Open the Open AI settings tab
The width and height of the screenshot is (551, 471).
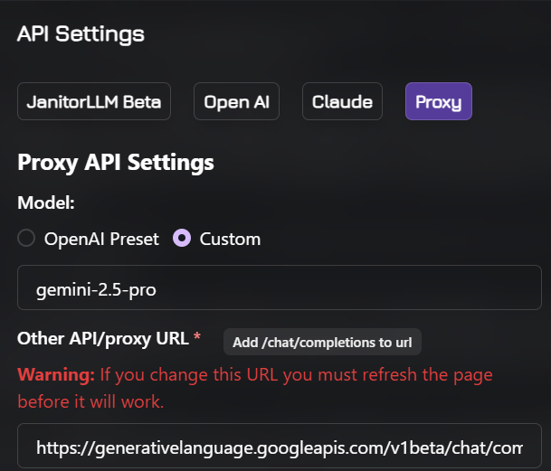click(x=236, y=101)
